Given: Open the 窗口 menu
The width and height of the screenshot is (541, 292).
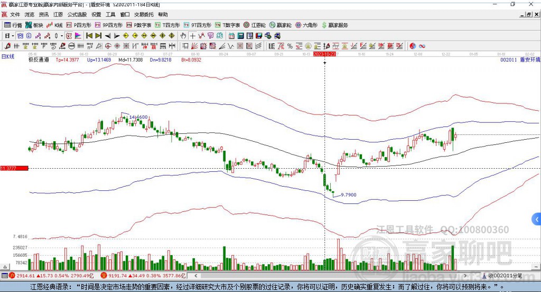Looking at the screenshot, I should [x=125, y=14].
